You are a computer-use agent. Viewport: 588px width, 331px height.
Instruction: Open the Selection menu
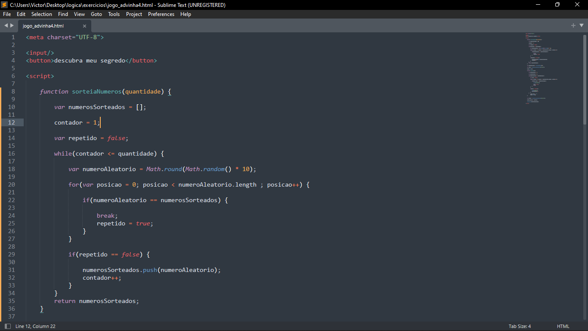(42, 14)
